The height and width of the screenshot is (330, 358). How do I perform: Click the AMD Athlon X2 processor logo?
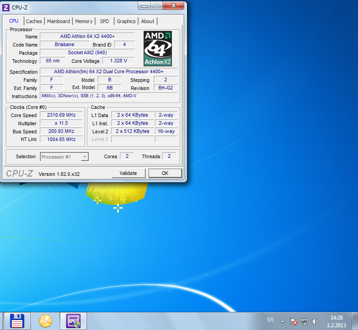click(158, 48)
